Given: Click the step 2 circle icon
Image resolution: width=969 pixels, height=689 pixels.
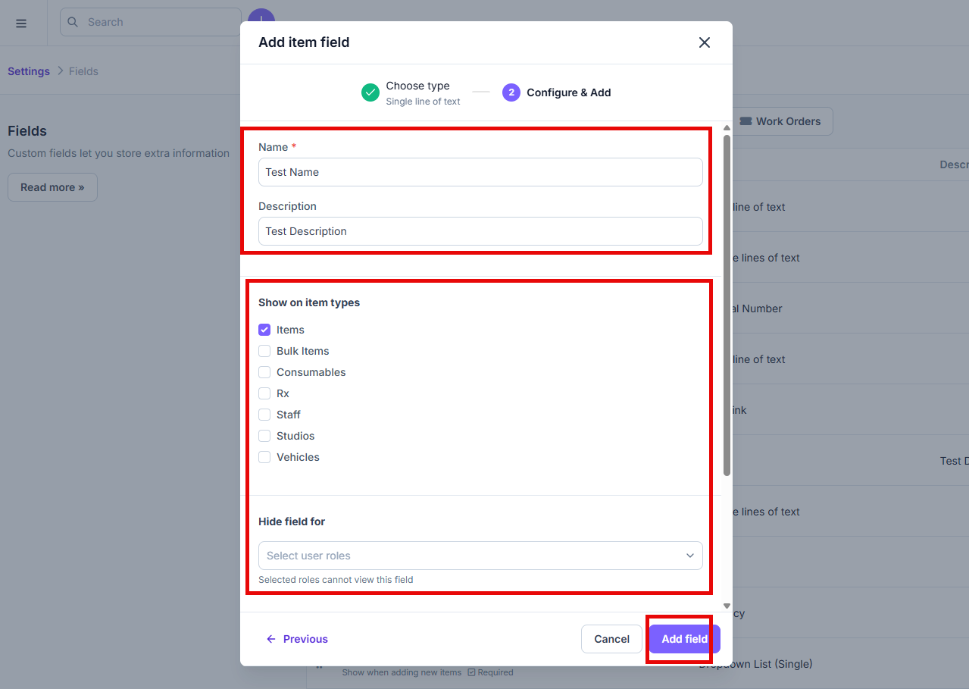Looking at the screenshot, I should tap(511, 92).
